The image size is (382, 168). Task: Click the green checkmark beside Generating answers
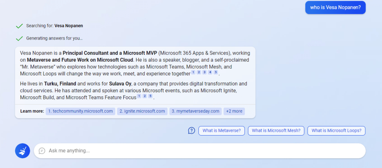(19, 38)
